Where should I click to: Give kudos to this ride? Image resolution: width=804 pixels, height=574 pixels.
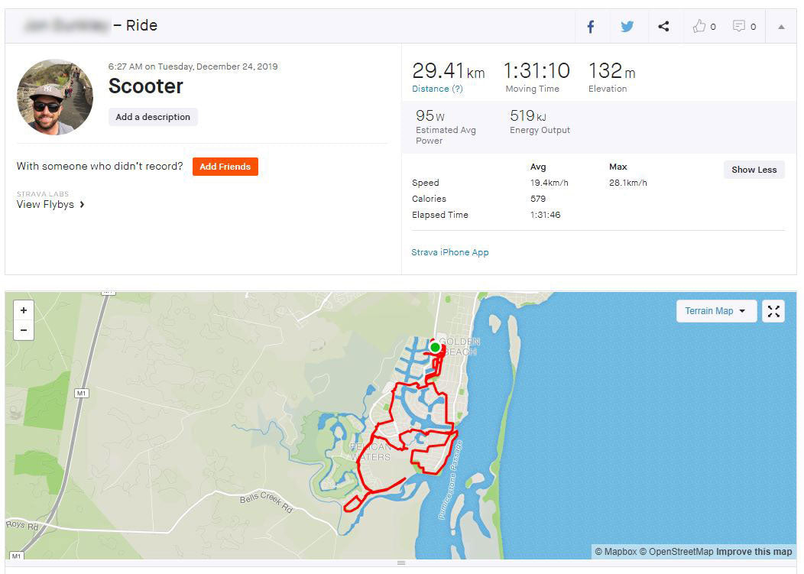click(700, 25)
